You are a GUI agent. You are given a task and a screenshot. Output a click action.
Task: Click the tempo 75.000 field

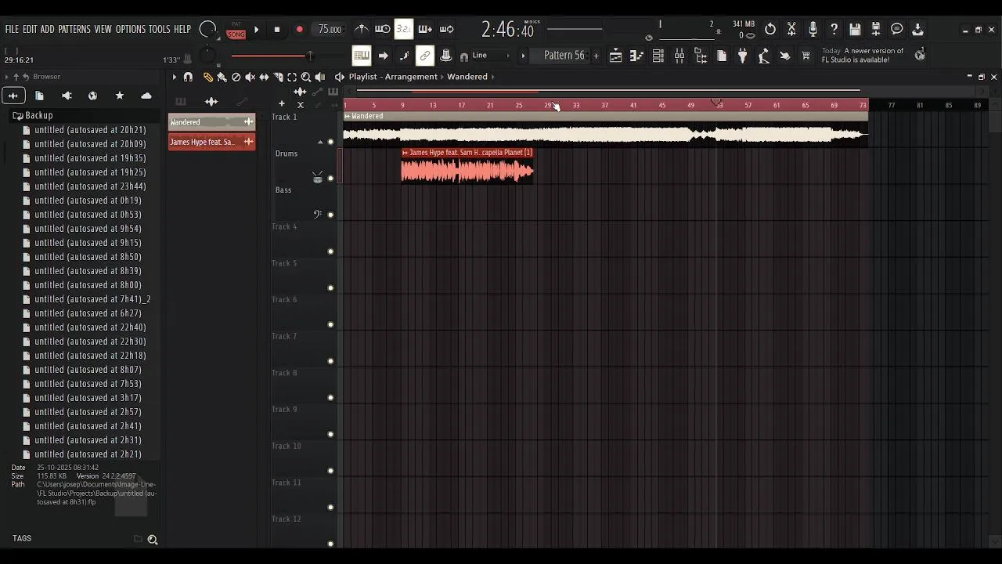point(330,30)
